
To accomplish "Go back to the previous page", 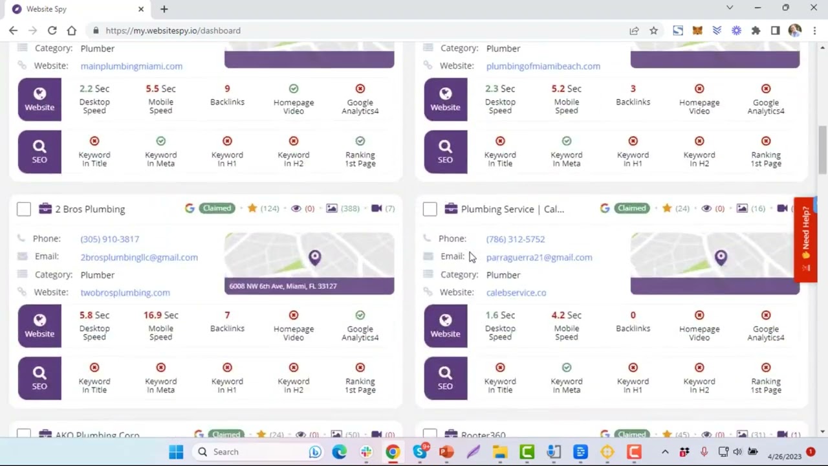I will click(13, 30).
